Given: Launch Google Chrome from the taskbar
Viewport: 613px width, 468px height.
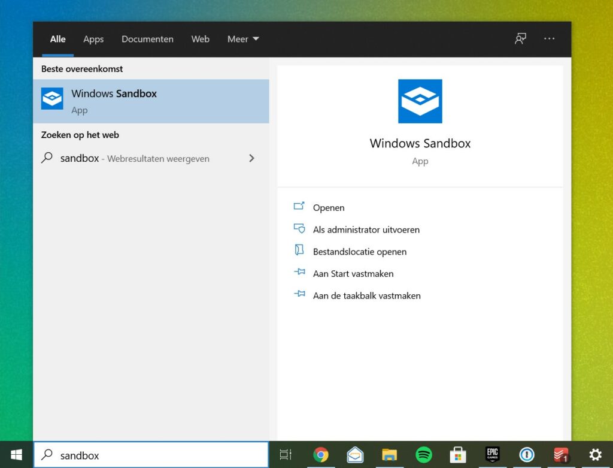Looking at the screenshot, I should pos(321,455).
